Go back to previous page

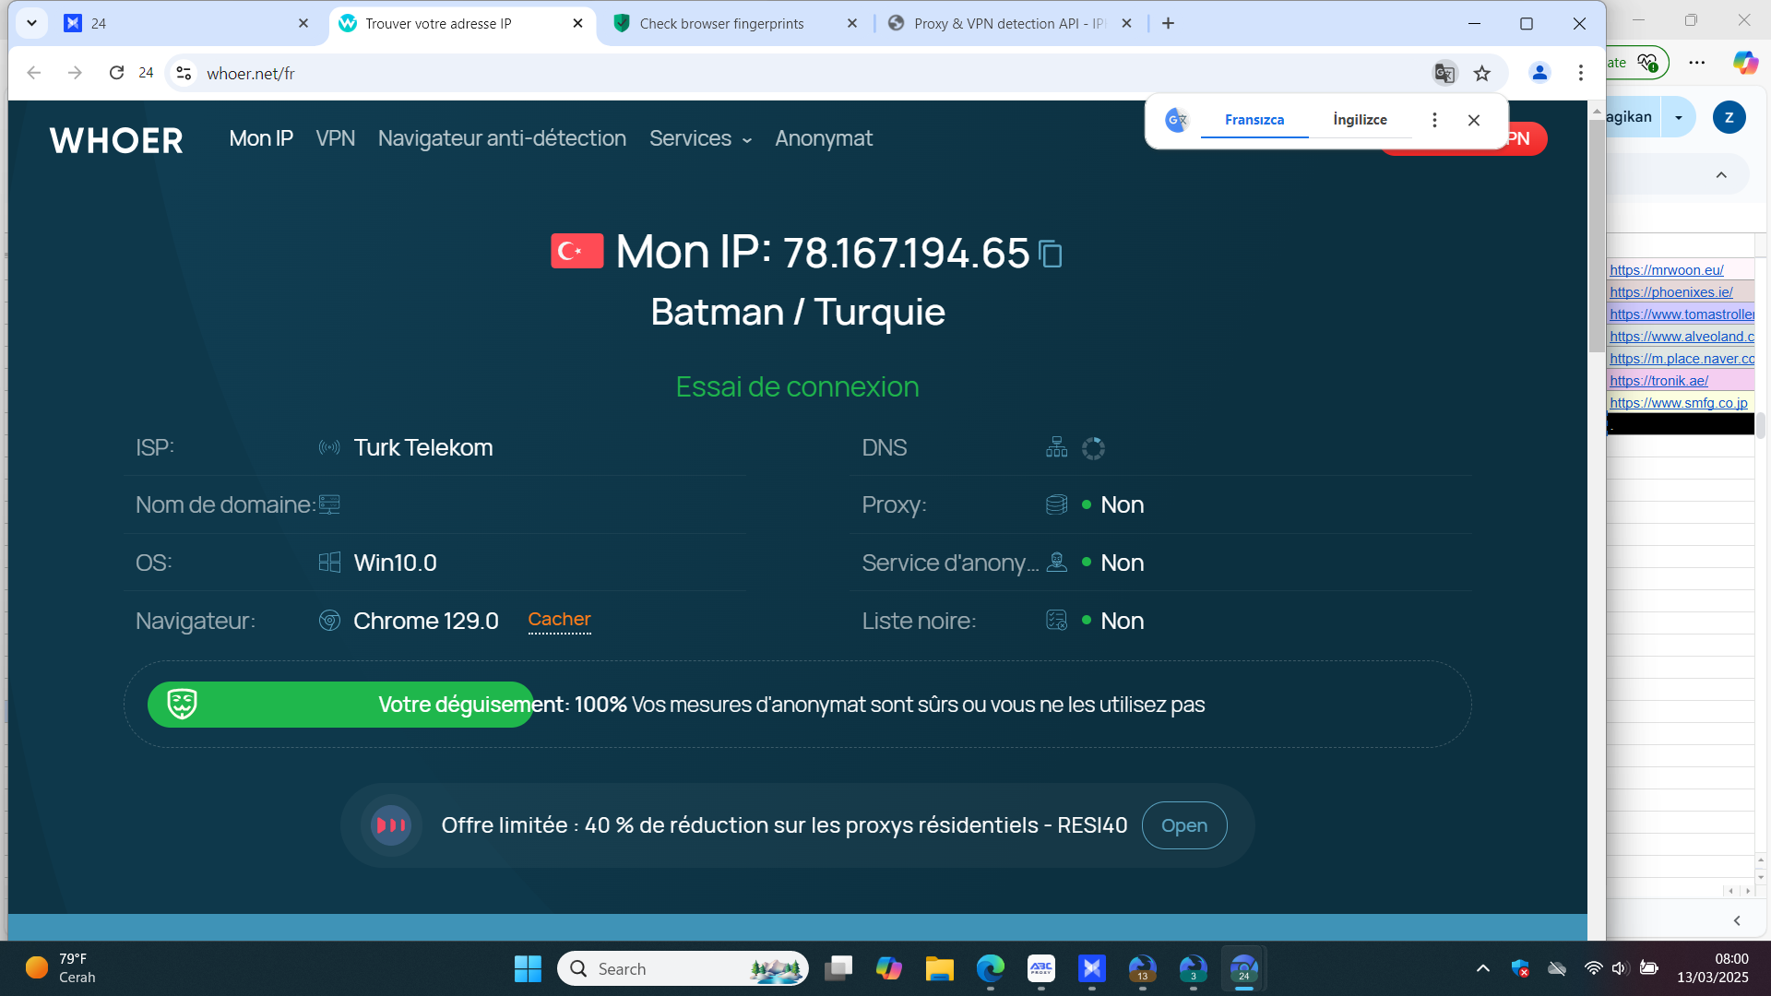[x=34, y=73]
